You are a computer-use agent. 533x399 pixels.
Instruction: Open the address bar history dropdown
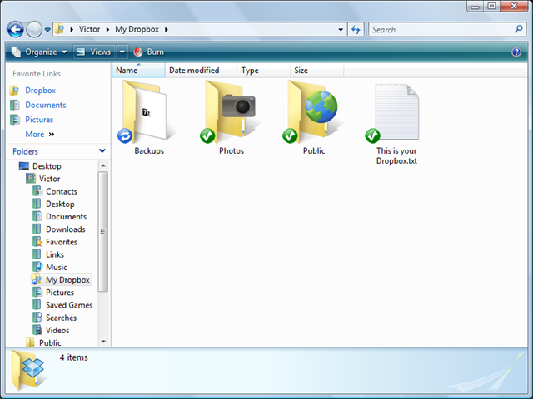341,30
